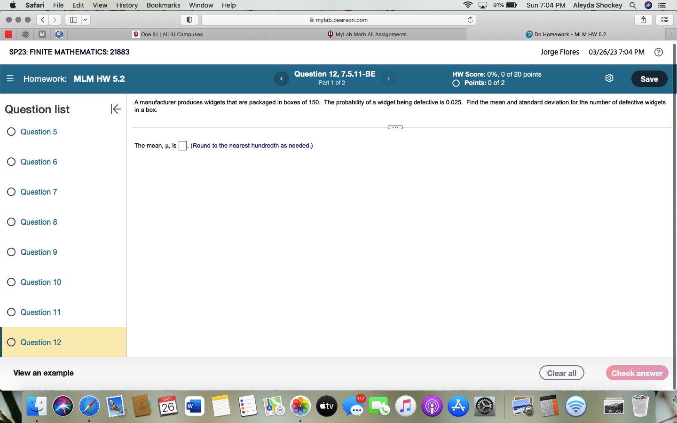Switch to the MyLab Math All Assignments tab

tap(368, 34)
